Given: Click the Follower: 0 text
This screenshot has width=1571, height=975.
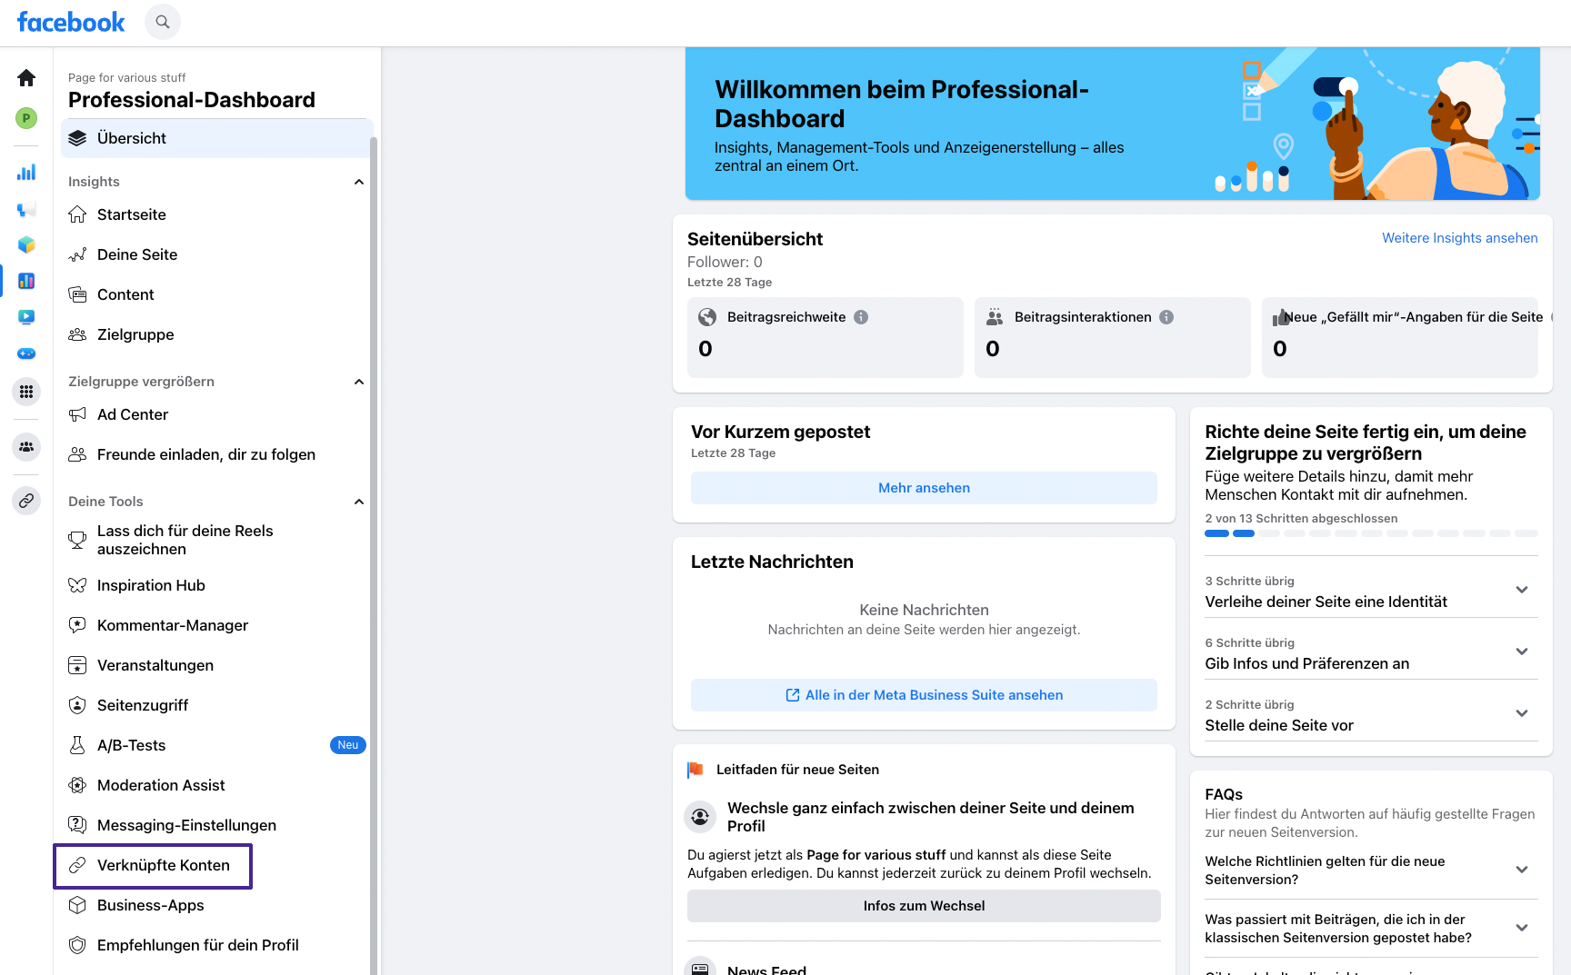Looking at the screenshot, I should tap(725, 262).
